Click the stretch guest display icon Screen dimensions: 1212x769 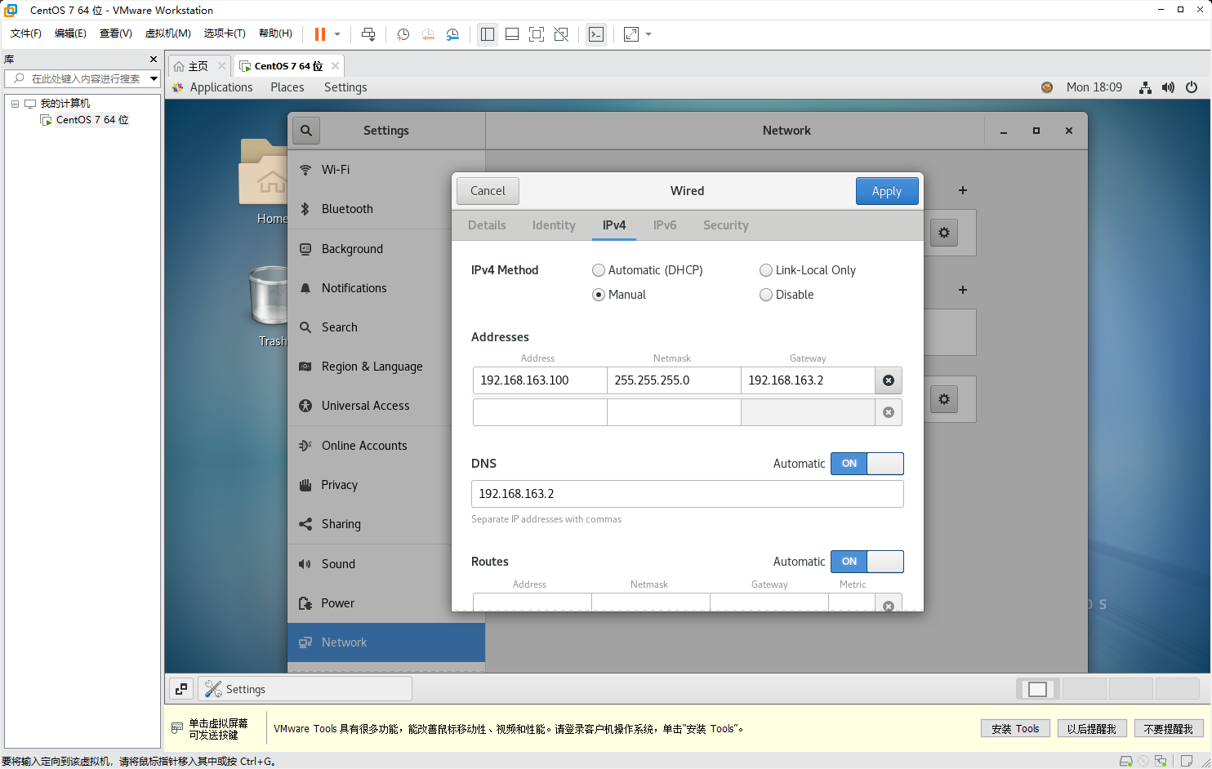click(631, 34)
